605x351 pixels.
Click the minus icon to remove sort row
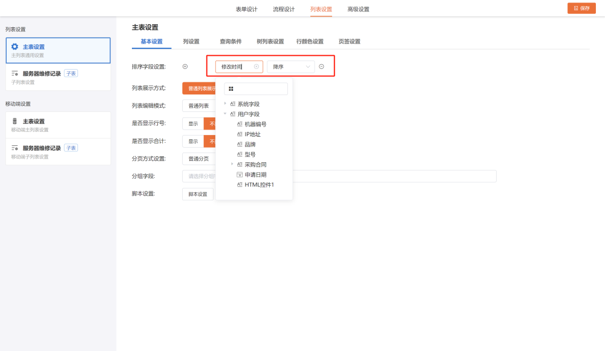coord(321,67)
